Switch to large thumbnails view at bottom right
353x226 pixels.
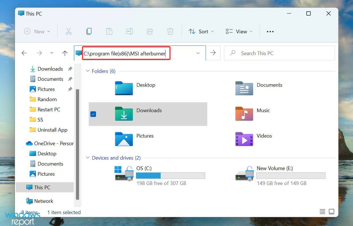332,211
